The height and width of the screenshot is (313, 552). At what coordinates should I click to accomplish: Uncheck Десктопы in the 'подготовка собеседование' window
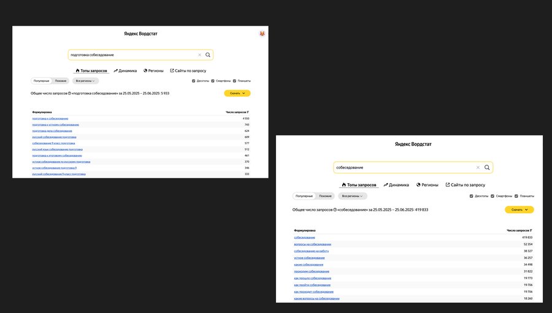click(x=194, y=81)
